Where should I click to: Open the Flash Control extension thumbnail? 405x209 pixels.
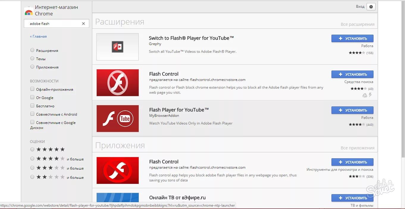tap(118, 83)
